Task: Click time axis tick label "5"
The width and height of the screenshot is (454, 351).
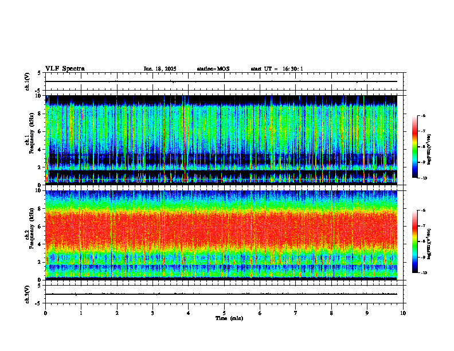Action: point(224,313)
